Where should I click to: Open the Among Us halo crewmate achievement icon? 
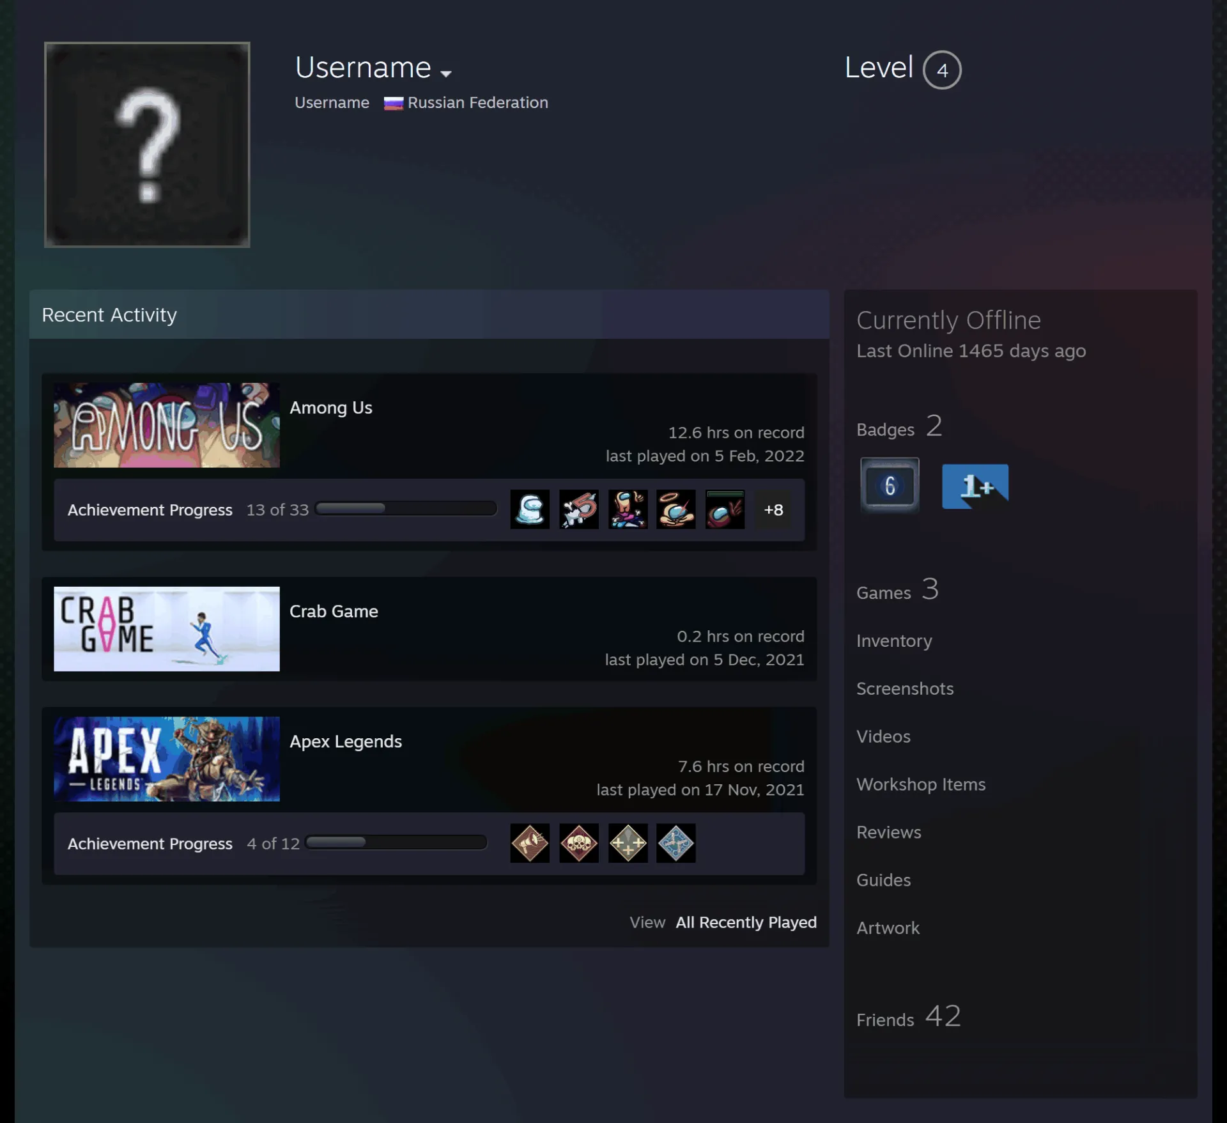click(x=676, y=509)
